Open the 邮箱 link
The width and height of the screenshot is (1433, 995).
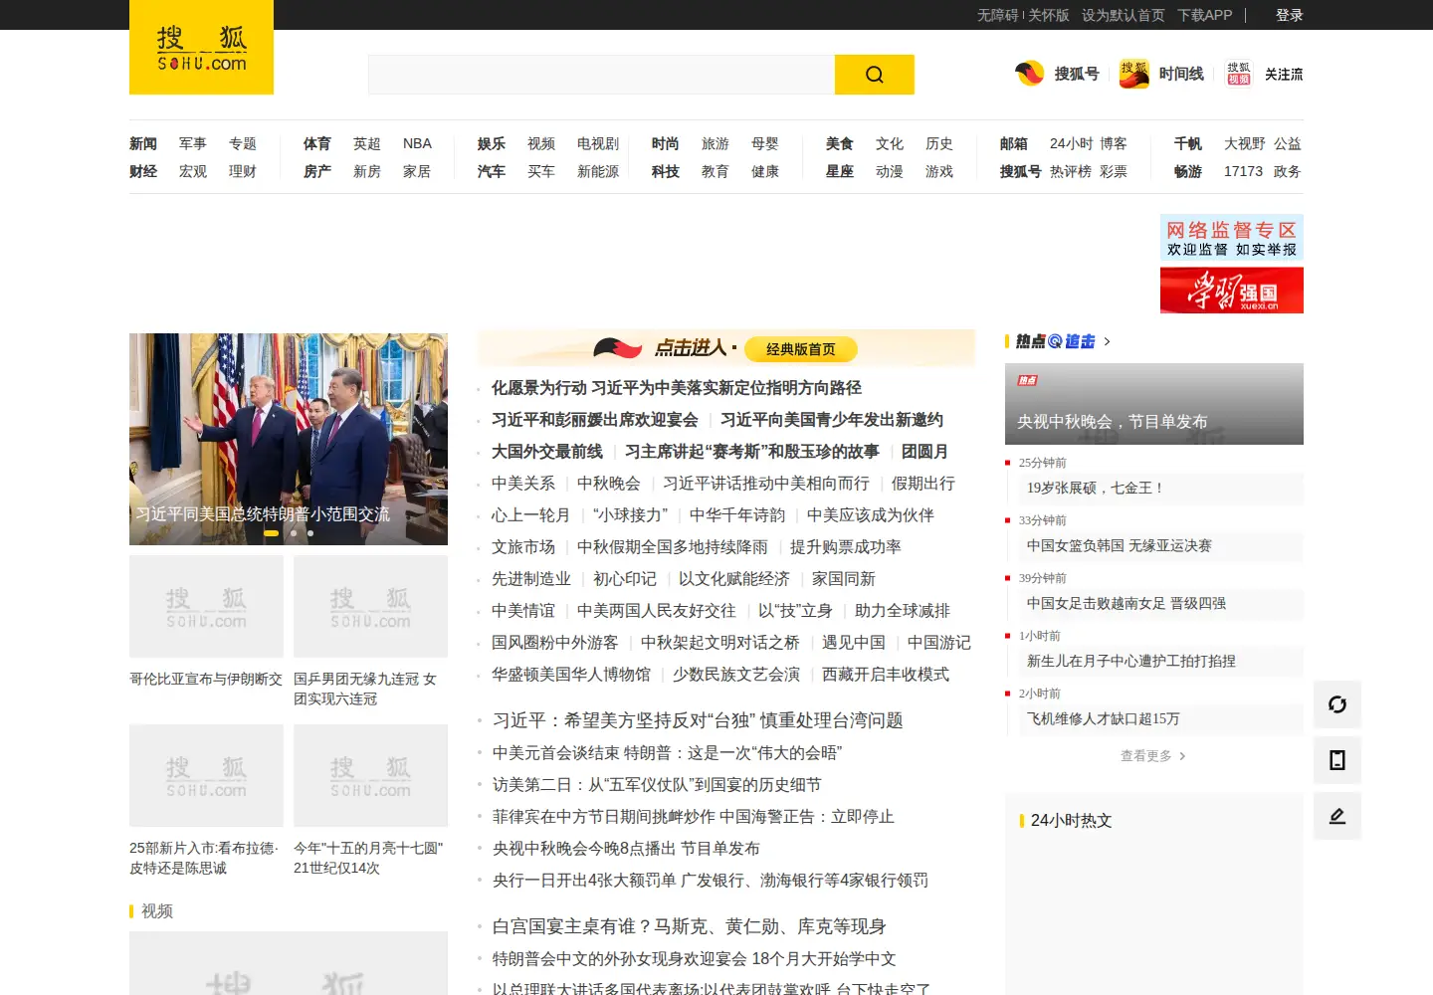[x=1014, y=143]
